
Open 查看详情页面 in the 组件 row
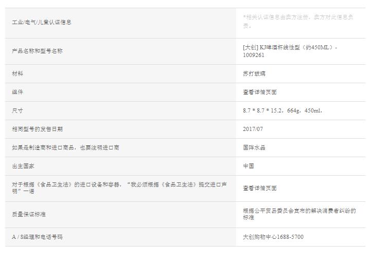point(259,92)
